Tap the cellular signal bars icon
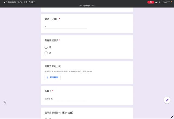The height and width of the screenshot is (119, 174). (157, 2)
